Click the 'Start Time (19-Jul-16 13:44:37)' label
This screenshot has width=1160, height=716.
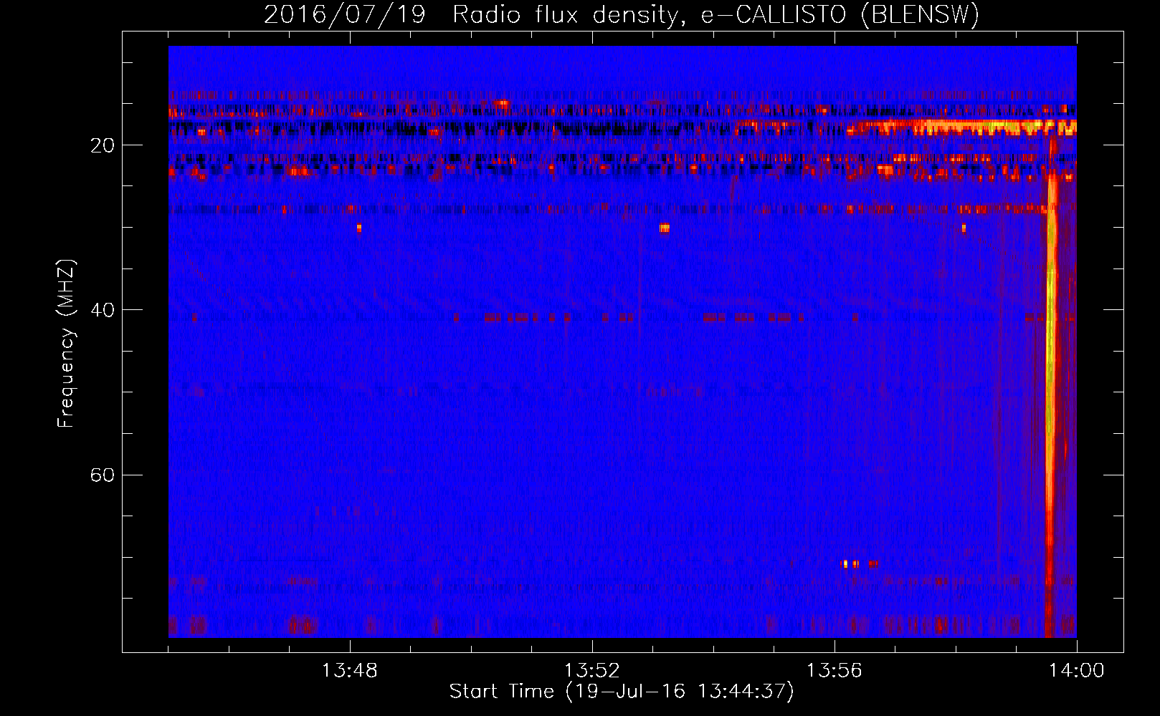[622, 692]
